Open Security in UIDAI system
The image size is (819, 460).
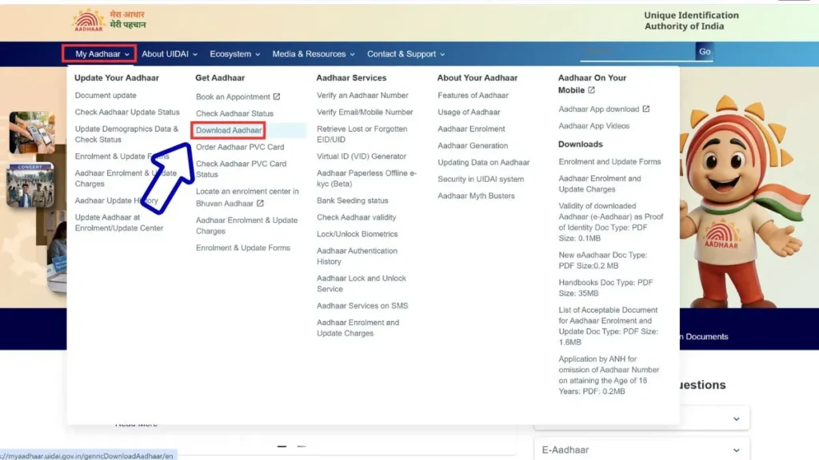481,179
